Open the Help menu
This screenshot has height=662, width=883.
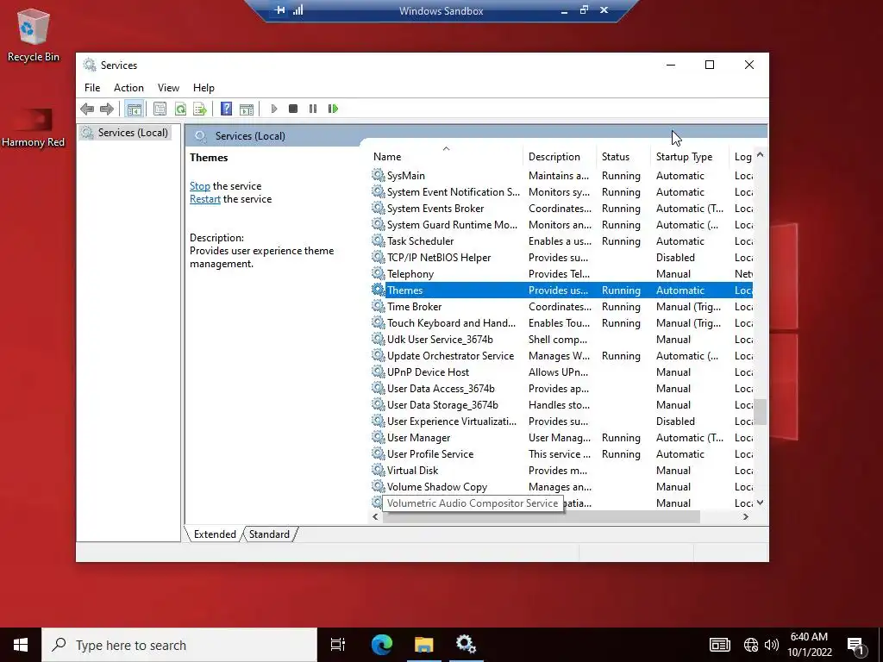204,88
